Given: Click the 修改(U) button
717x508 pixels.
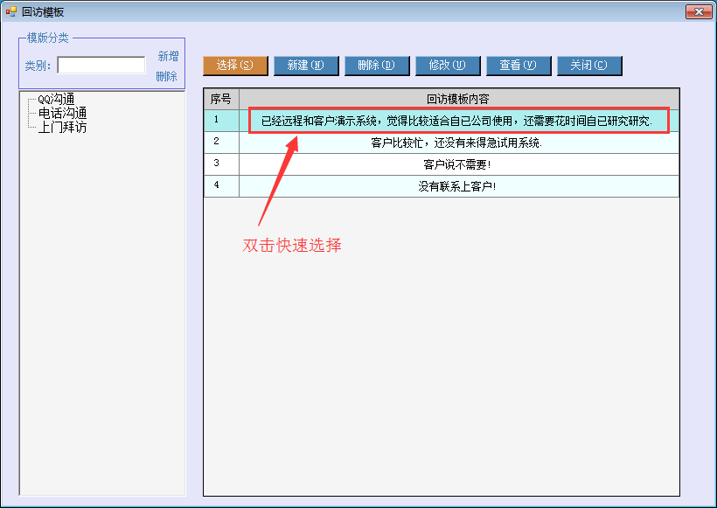Looking at the screenshot, I should pyautogui.click(x=448, y=66).
